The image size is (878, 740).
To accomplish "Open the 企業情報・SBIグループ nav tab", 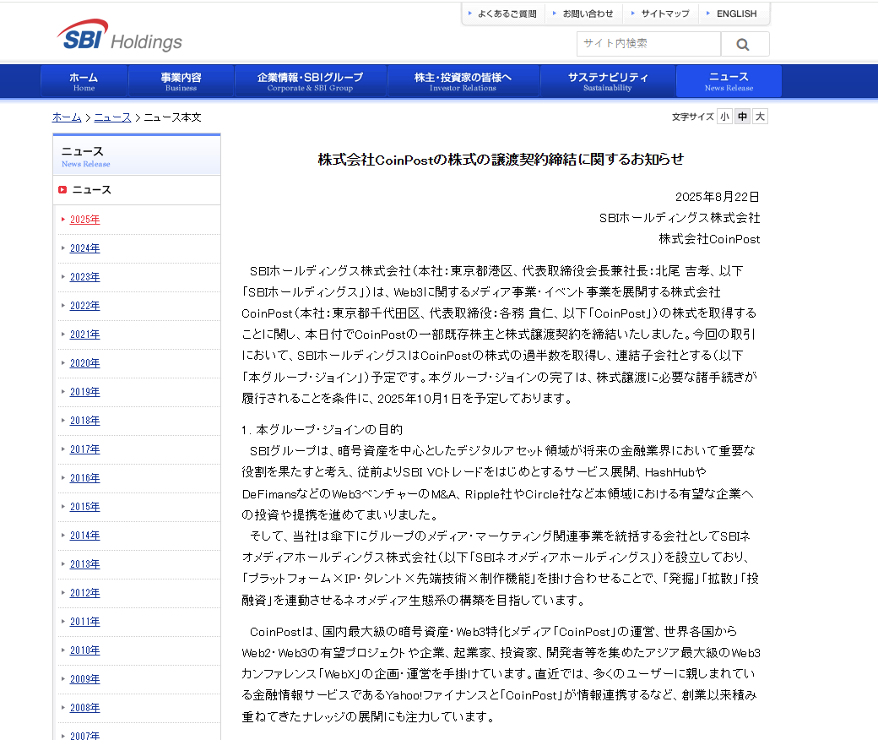I will (310, 81).
